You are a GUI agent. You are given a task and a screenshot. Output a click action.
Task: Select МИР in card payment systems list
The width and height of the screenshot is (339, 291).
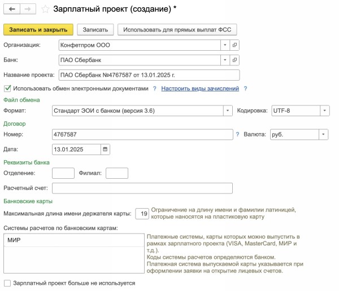[15, 240]
